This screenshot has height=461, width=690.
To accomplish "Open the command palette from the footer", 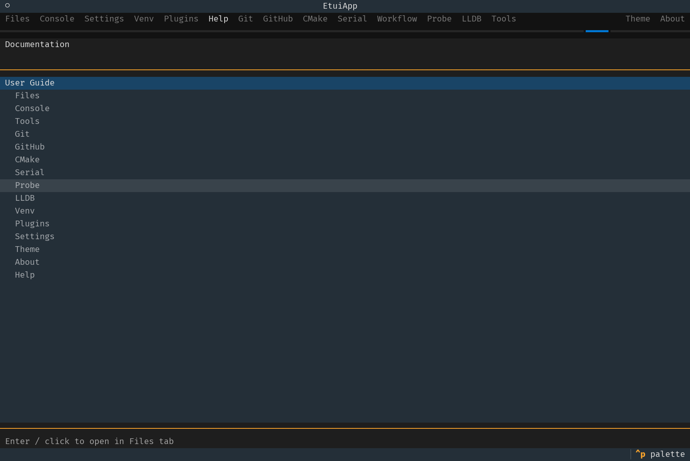I will click(660, 454).
